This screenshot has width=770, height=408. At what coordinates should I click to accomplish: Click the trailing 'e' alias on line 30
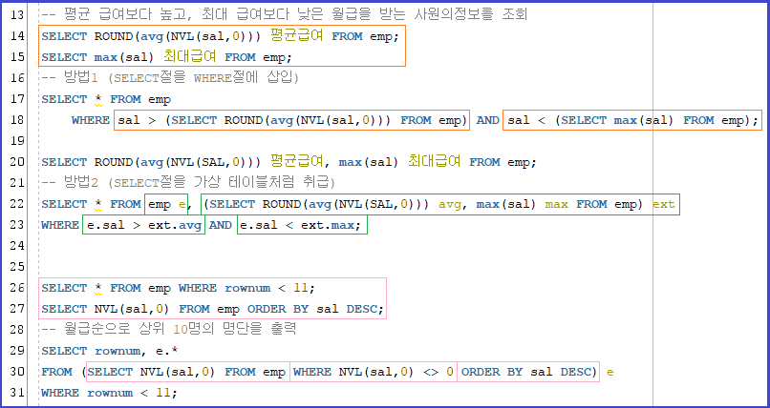tap(610, 372)
